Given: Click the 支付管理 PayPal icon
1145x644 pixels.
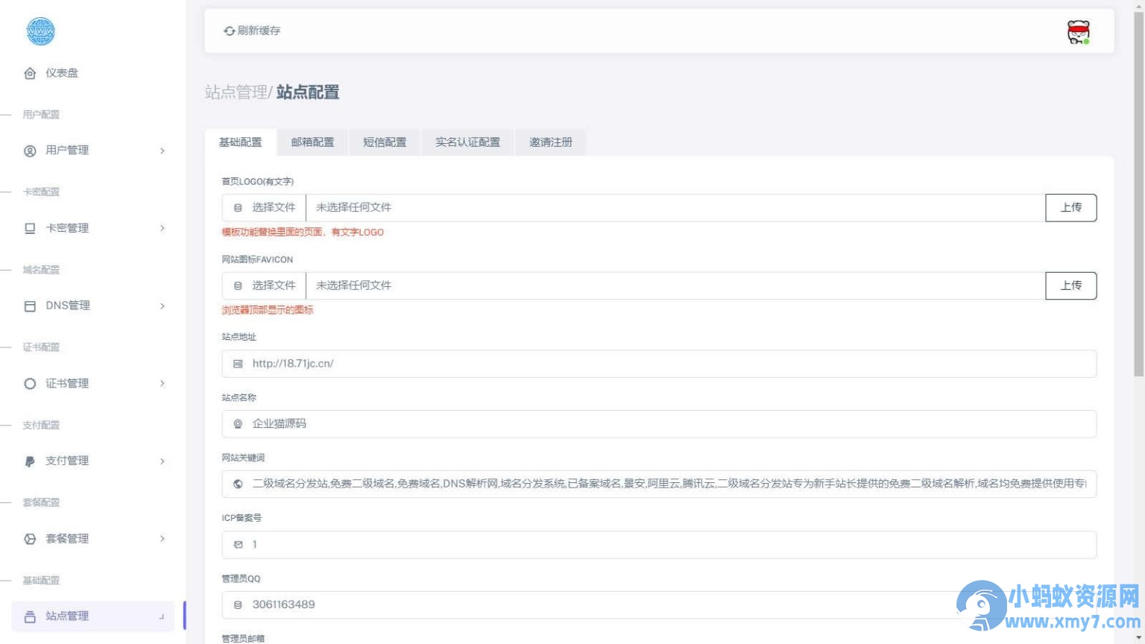Looking at the screenshot, I should click(30, 461).
